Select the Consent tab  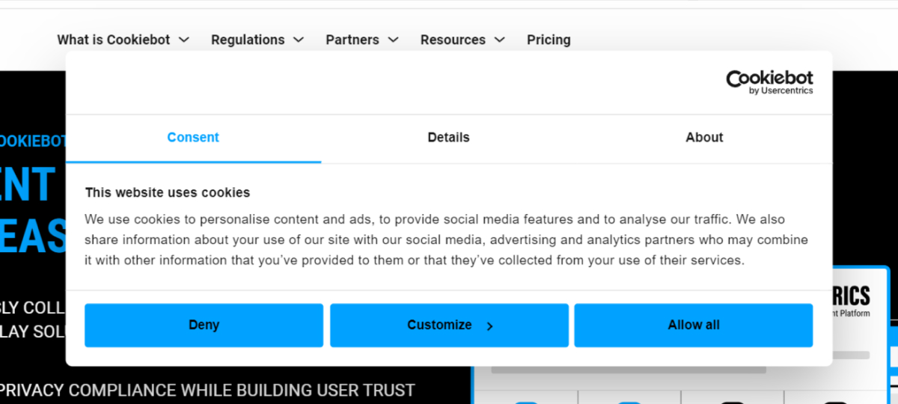pyautogui.click(x=193, y=138)
